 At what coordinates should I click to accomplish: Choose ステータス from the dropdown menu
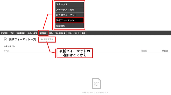pyautogui.click(x=69, y=4)
